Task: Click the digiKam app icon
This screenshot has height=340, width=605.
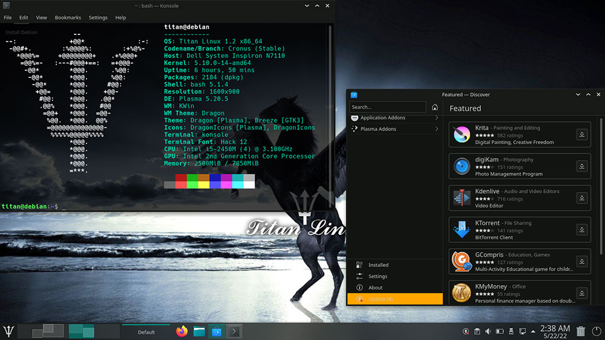Action: click(x=462, y=166)
